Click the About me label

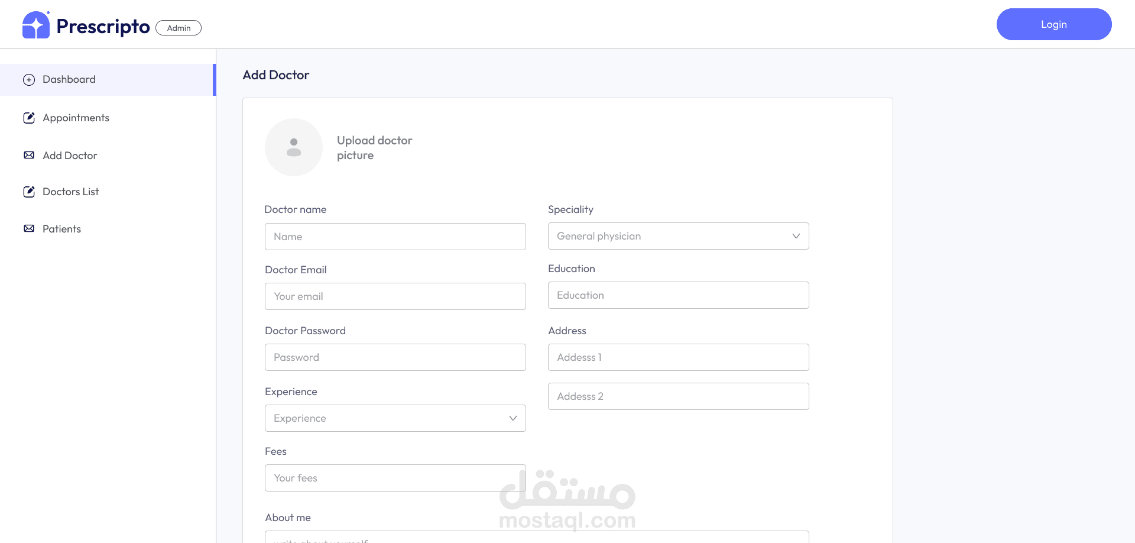click(288, 518)
